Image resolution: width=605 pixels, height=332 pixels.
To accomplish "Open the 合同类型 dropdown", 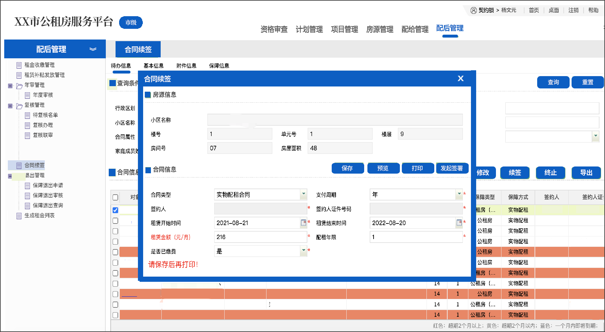I will [303, 194].
